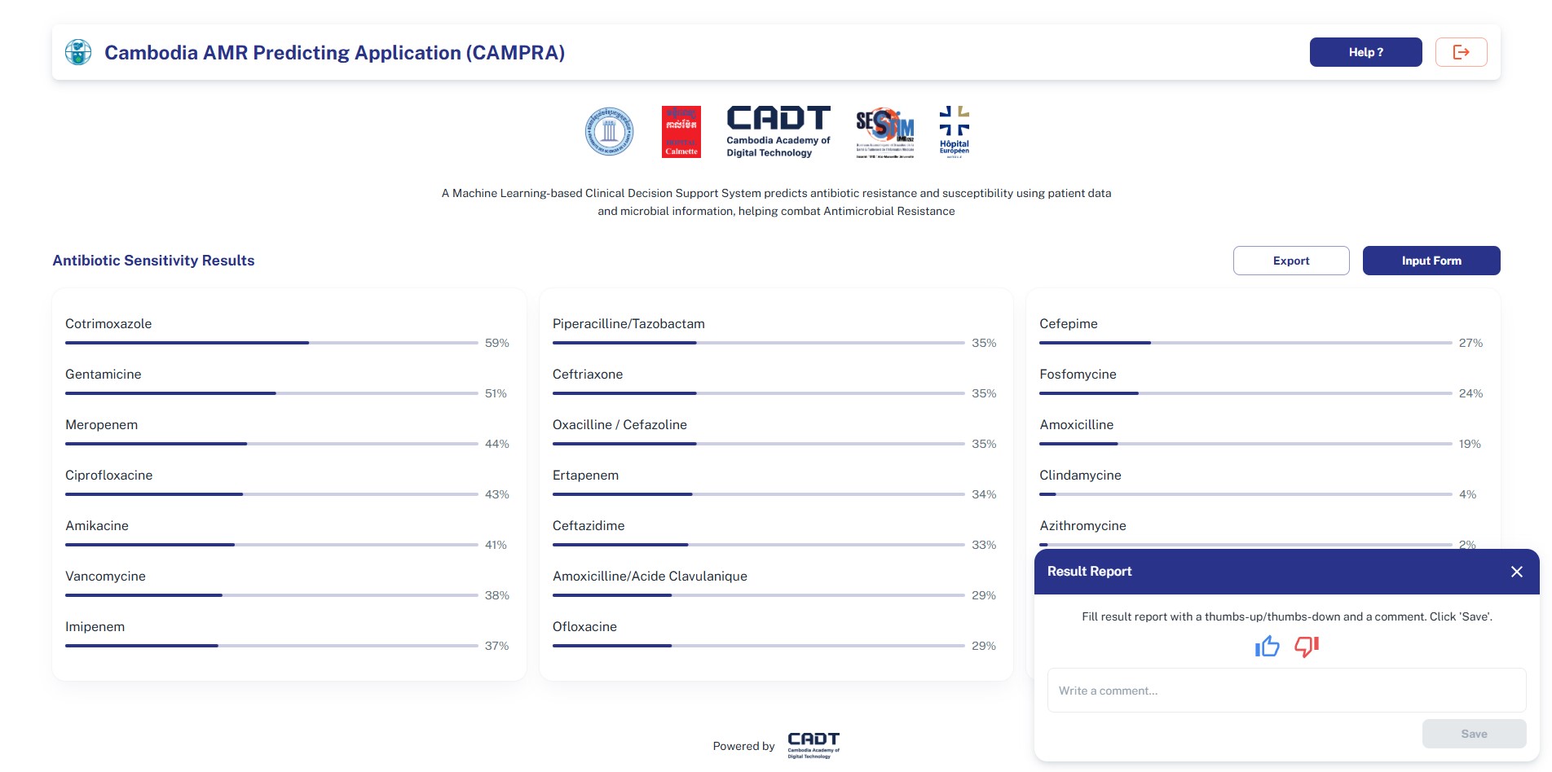Click the thumbs-down icon in Result Report
Viewport: 1552px width, 772px height.
click(x=1306, y=647)
